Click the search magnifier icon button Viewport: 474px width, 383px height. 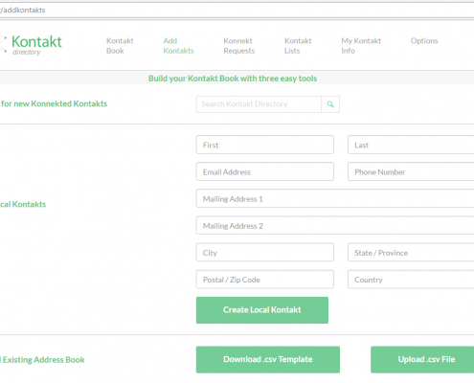pos(330,104)
